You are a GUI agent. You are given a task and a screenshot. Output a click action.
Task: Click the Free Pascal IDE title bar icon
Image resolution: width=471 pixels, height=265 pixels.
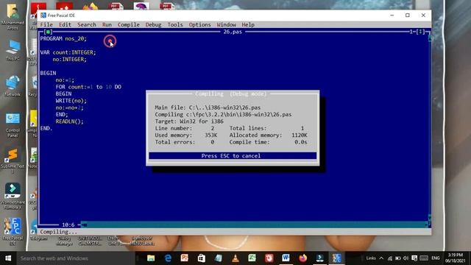[x=43, y=15]
